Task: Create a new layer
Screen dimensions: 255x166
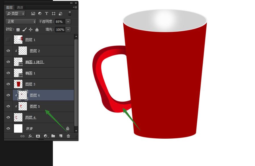Action: 61,136
